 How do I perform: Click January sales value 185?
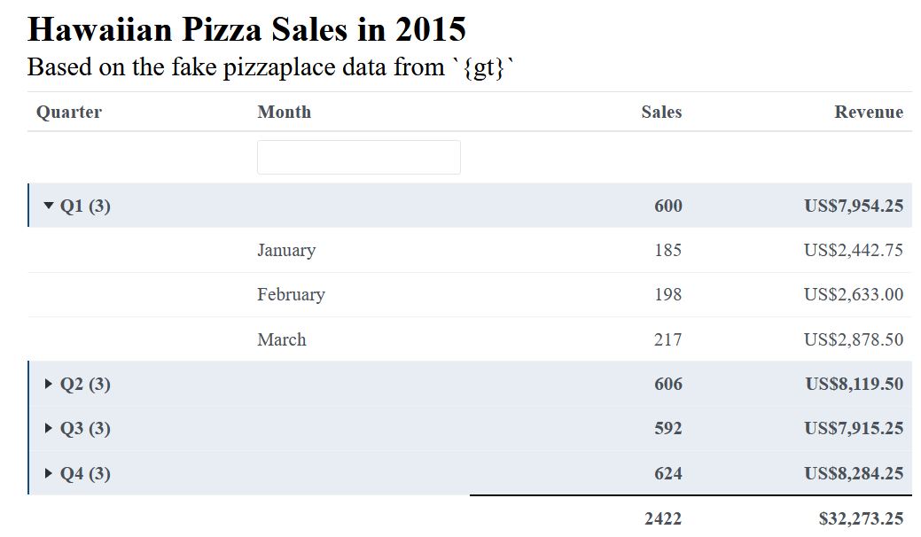point(667,250)
